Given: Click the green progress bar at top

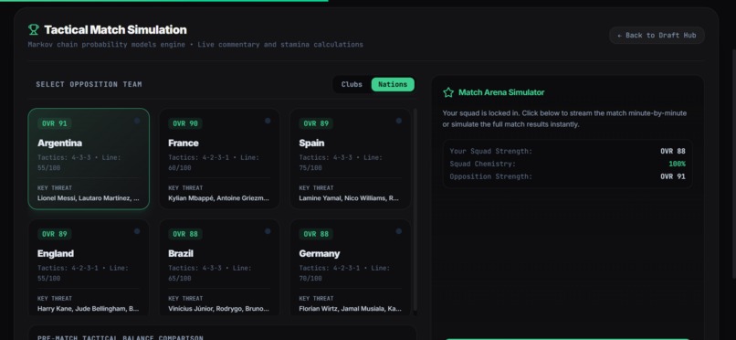Looking at the screenshot, I should pos(163,1).
